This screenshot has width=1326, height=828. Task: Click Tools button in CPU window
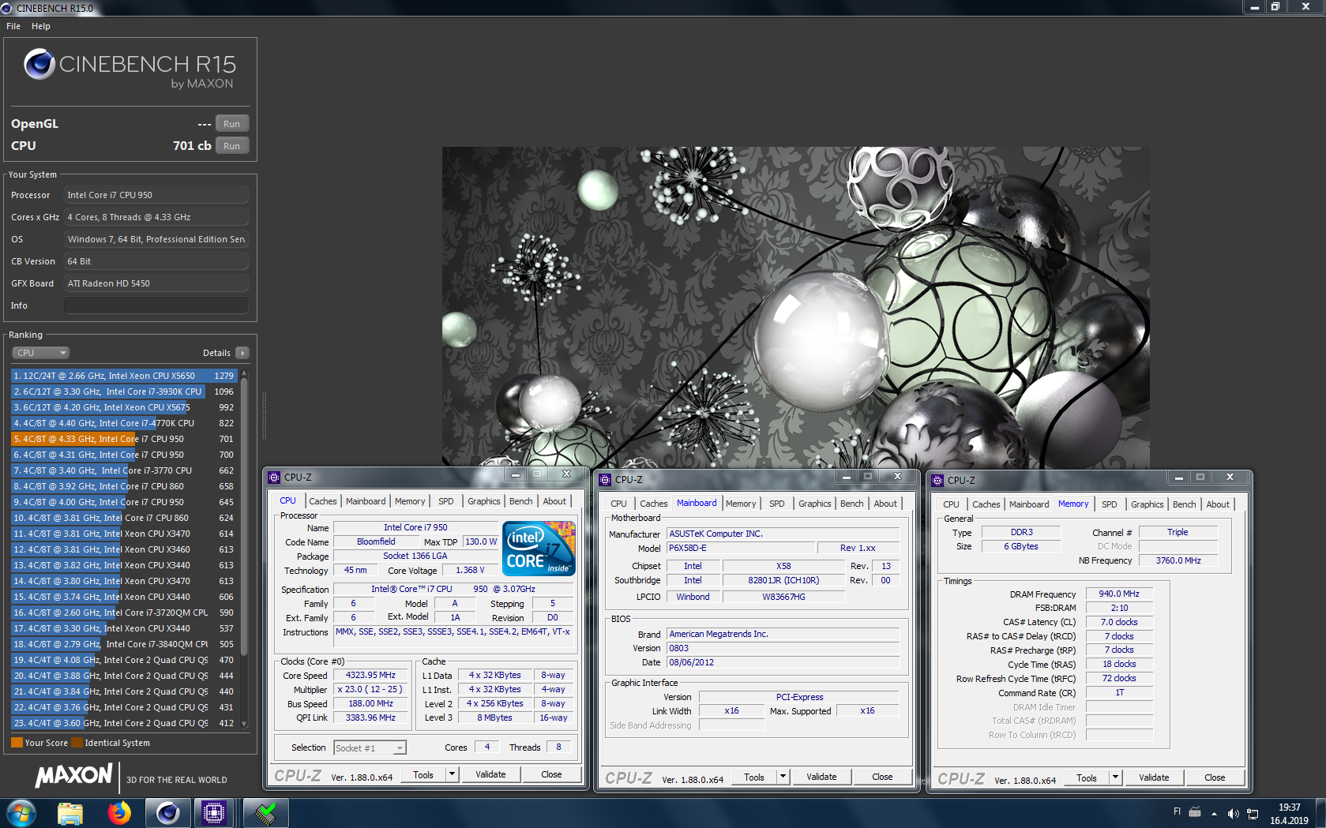pyautogui.click(x=424, y=774)
